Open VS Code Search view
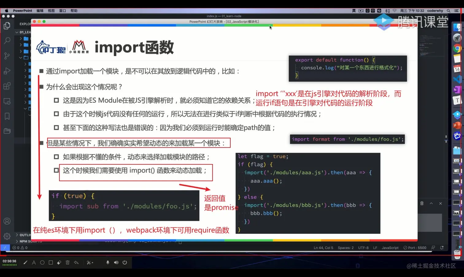This screenshot has width=464, height=277. click(7, 40)
